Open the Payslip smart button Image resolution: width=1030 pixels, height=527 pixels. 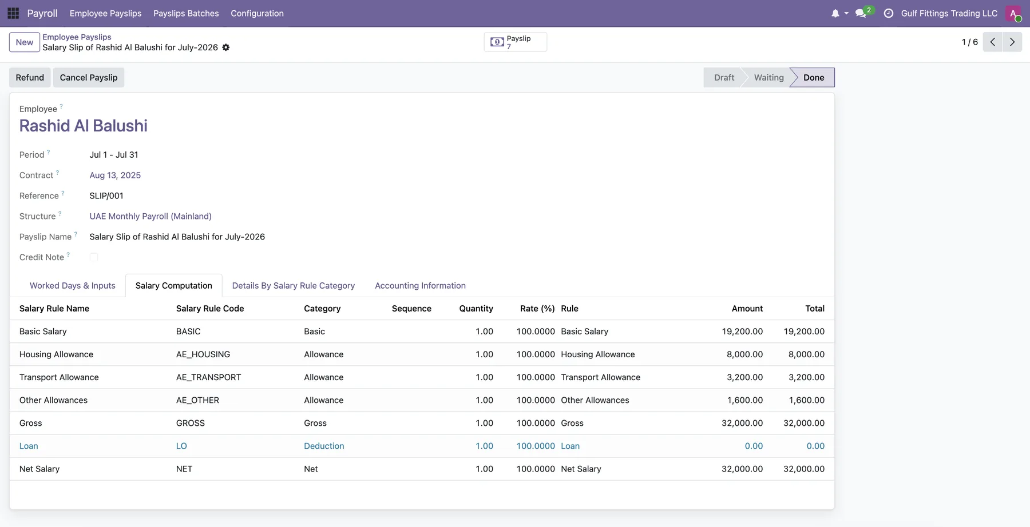[x=516, y=42]
